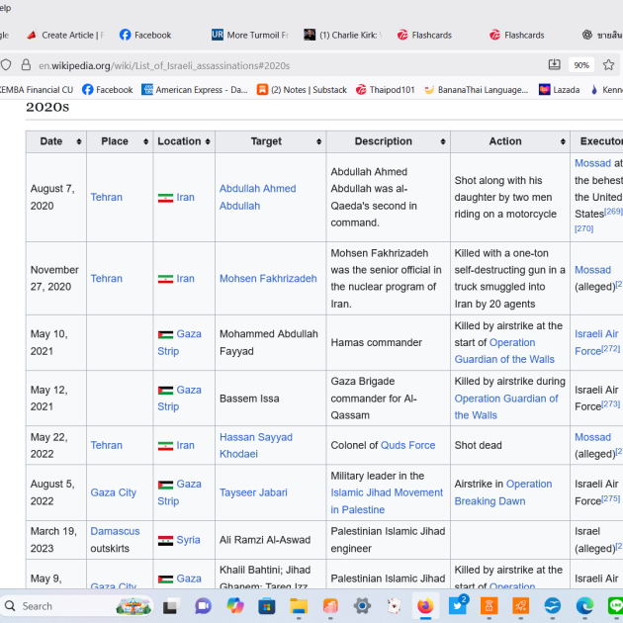
Task: Click the install/download icon in address bar
Action: tap(555, 65)
